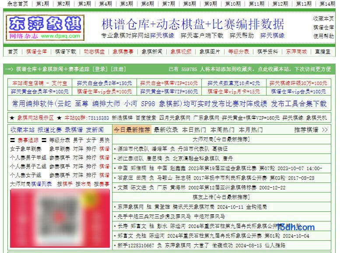Image resolution: width=340 pixels, height=253 pixels.
Task: Open 象棋新闻 in the nav bar
Action: (152, 51)
